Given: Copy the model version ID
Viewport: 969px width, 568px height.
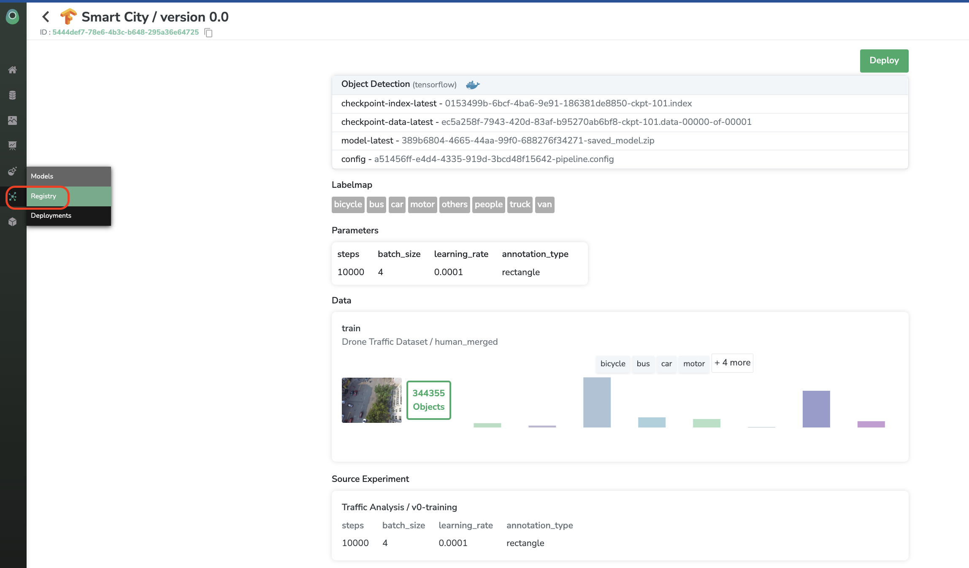Looking at the screenshot, I should [208, 32].
